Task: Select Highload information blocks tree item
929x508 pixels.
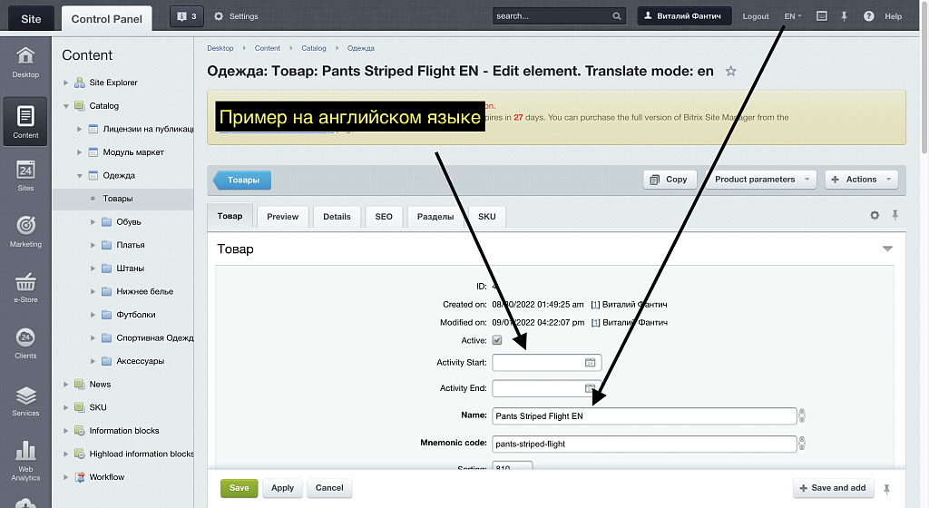Action: (x=141, y=454)
